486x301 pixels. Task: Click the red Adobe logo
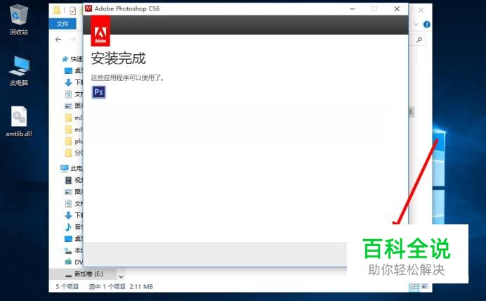click(x=100, y=31)
